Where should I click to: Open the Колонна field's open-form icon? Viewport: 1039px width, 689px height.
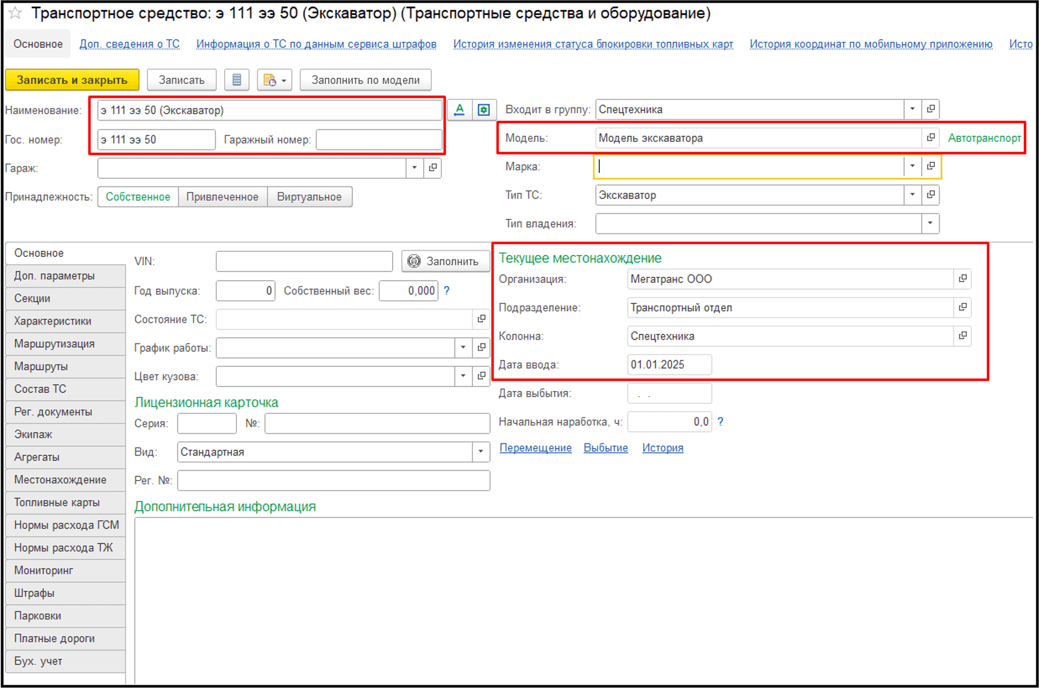963,336
